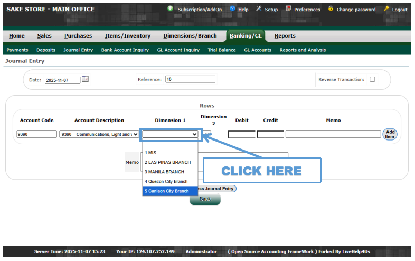Click the green Back button
The height and width of the screenshot is (261, 415).
click(205, 199)
